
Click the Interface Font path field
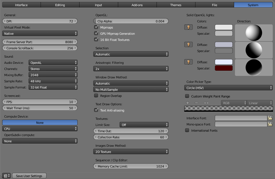coord(241,118)
